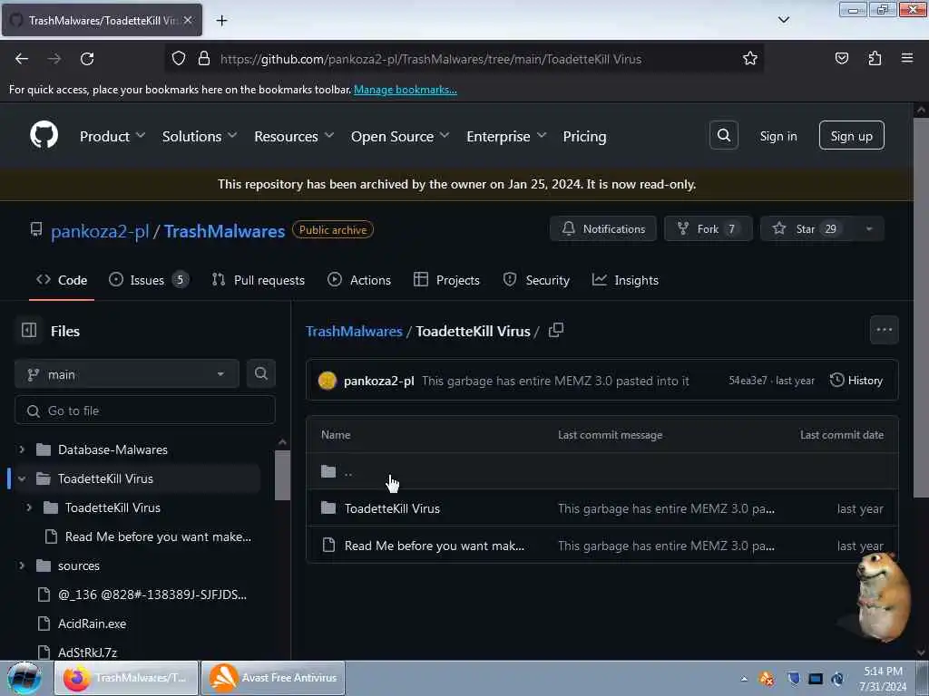Expand the Solutions menu
Screen dimensions: 929x696
pos(199,136)
